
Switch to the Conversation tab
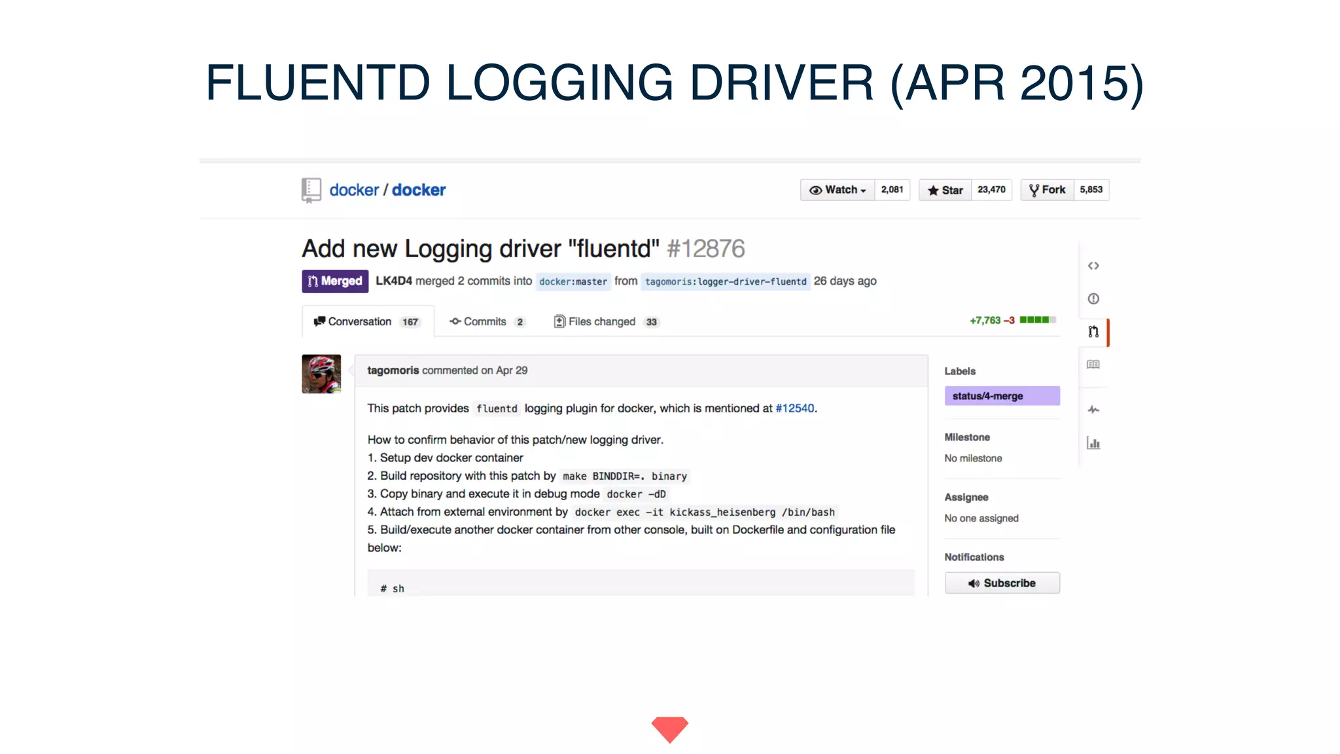[368, 321]
